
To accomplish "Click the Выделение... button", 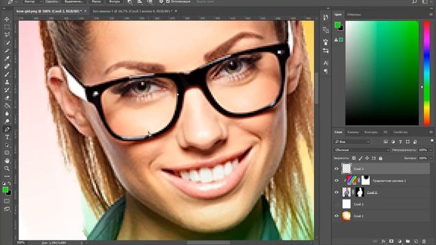I will (74, 1).
